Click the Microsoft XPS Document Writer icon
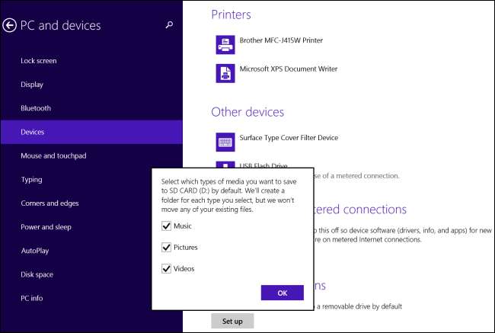 [x=225, y=72]
